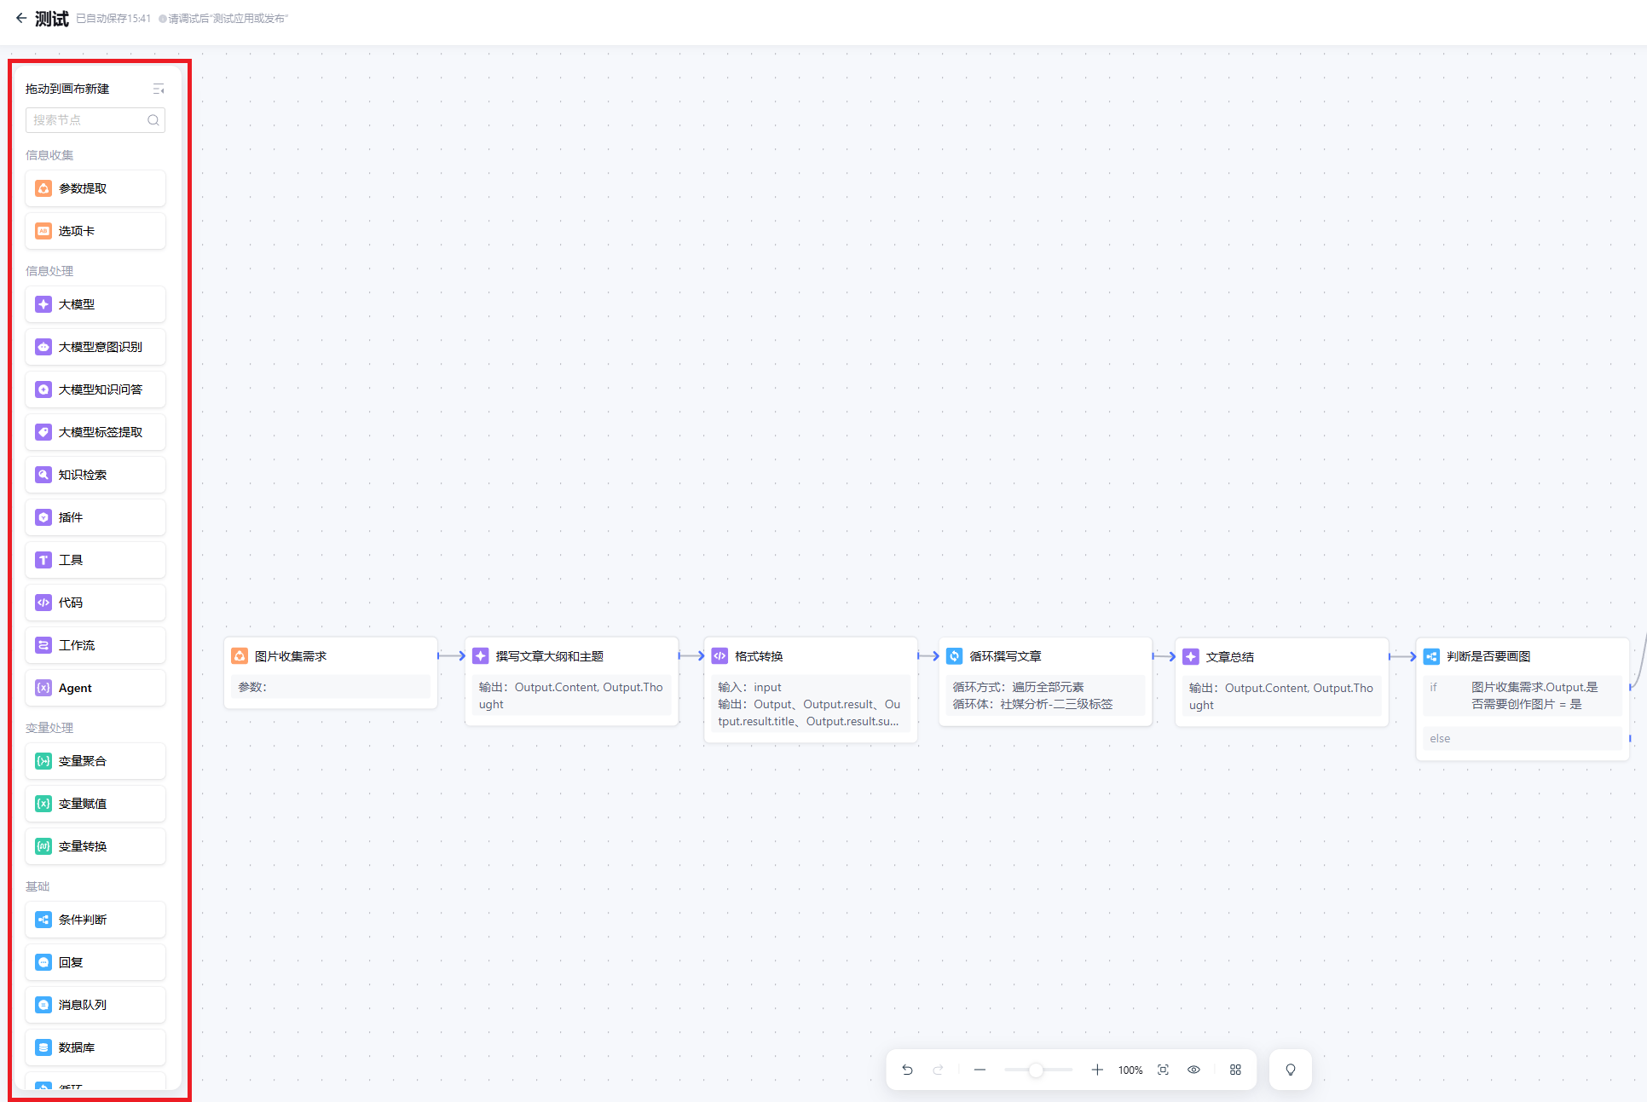The height and width of the screenshot is (1102, 1647).
Task: Click the 100% zoom level label
Action: (x=1130, y=1070)
